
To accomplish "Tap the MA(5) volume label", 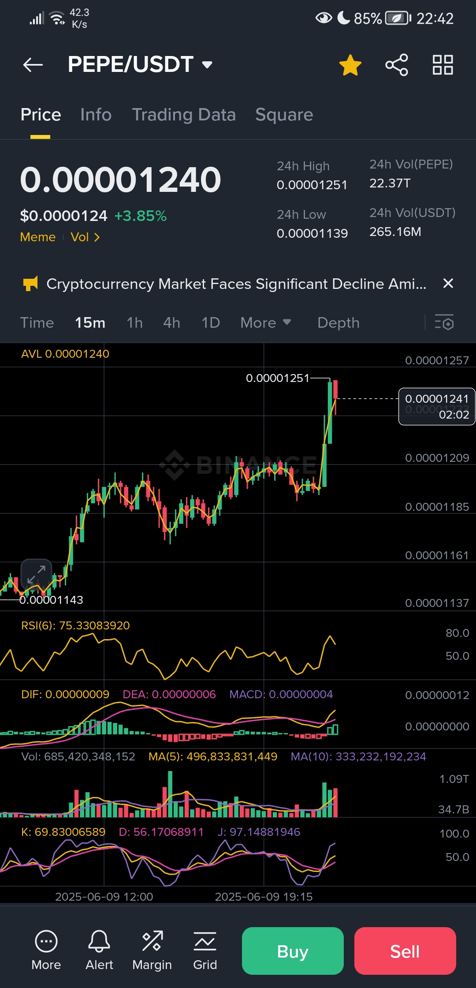I will 213,756.
